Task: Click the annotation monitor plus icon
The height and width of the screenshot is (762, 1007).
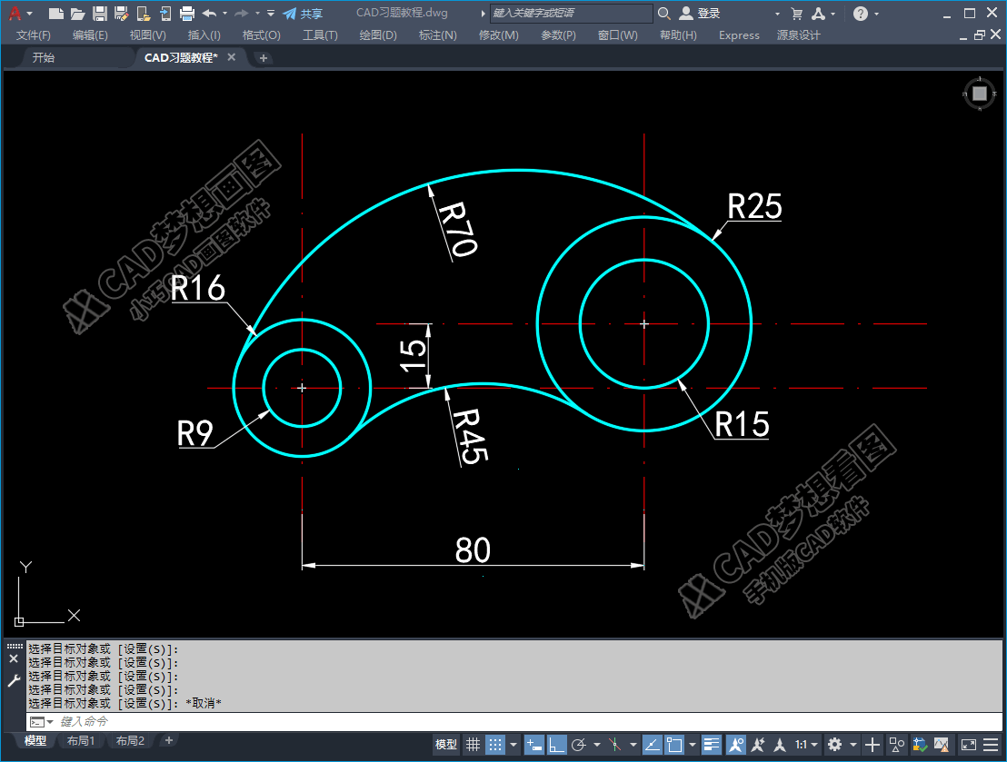Action: point(872,745)
